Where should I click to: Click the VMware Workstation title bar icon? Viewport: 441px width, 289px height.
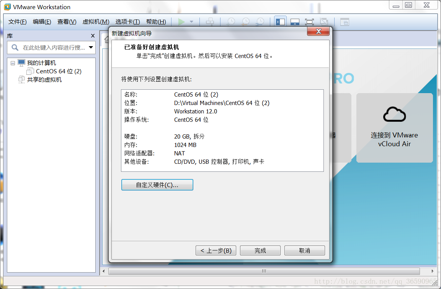pyautogui.click(x=7, y=7)
